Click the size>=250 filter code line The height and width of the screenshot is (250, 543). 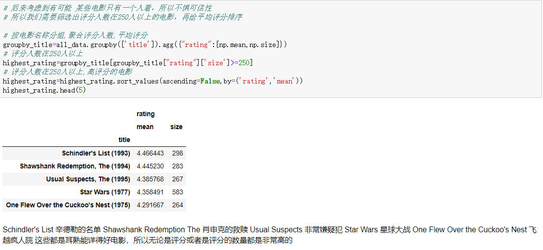(127, 63)
